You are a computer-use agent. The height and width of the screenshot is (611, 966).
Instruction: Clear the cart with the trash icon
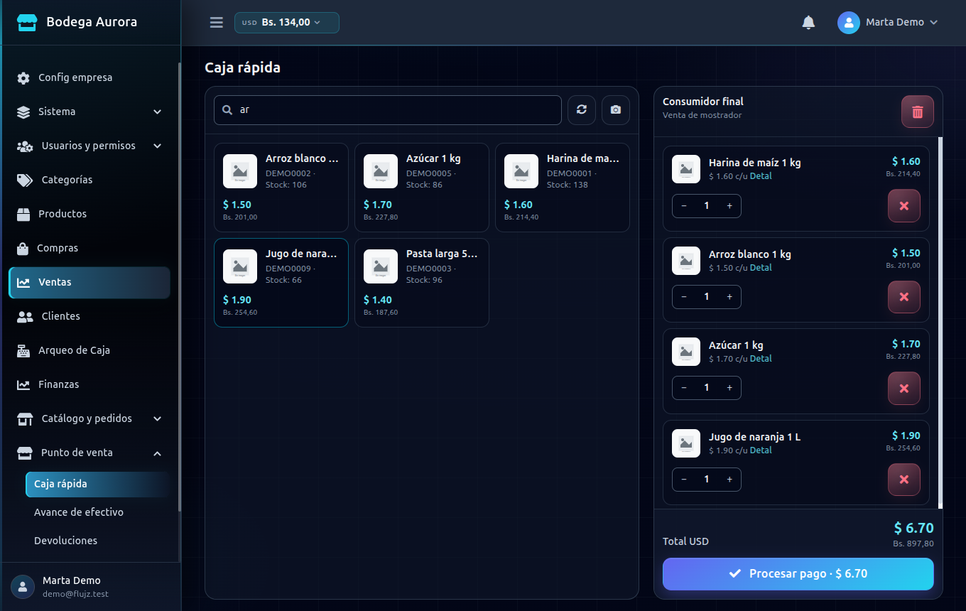[918, 112]
